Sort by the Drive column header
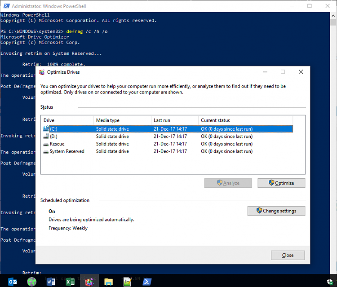 pos(67,120)
